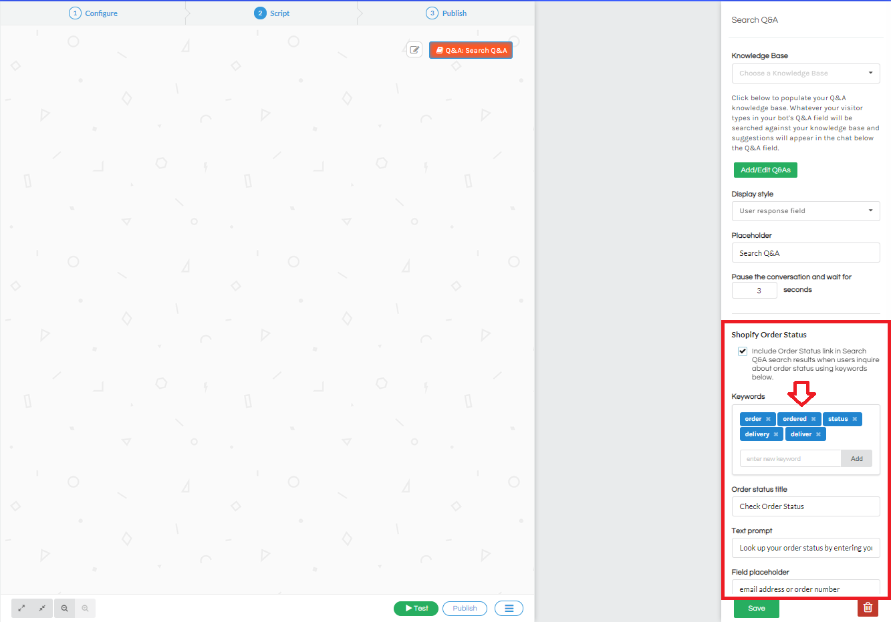Go to the Configure step tab
This screenshot has width=891, height=622.
(x=94, y=13)
